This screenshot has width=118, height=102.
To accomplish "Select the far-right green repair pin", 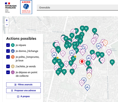I will click(x=112, y=62).
